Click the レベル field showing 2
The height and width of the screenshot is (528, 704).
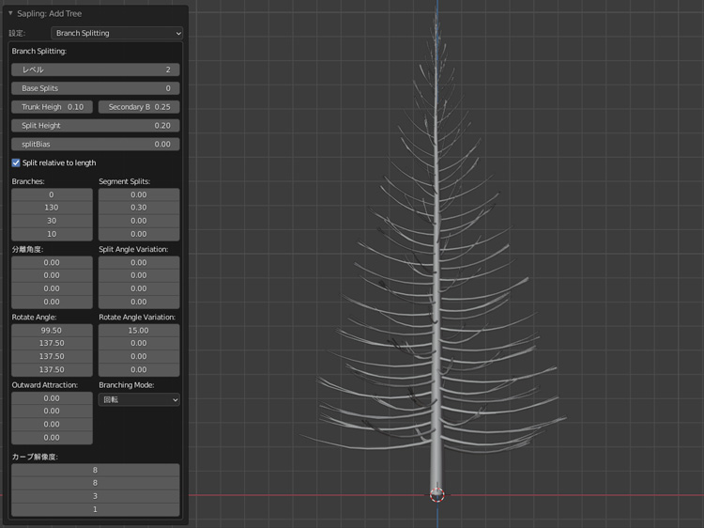point(95,70)
